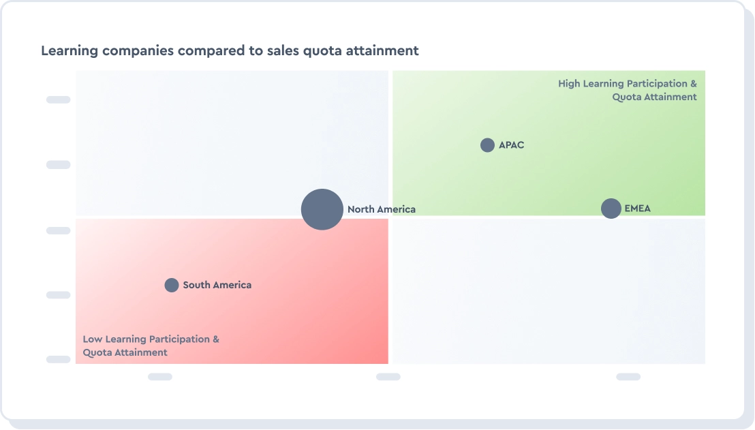
Task: Click the High Learning Participation & Quota Attainment label
Action: pos(628,90)
